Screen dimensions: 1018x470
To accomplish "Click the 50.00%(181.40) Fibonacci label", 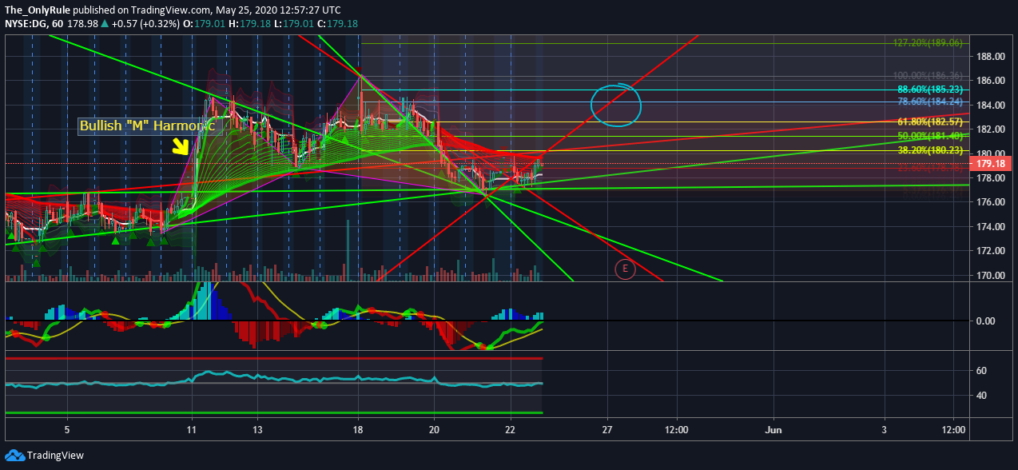I will [930, 137].
